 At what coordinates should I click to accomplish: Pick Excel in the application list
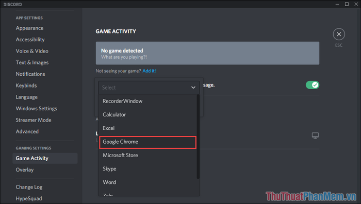(x=147, y=128)
